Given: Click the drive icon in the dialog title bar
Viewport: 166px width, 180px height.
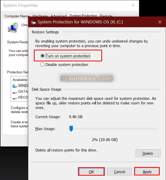Looking at the screenshot, I should point(33,22).
